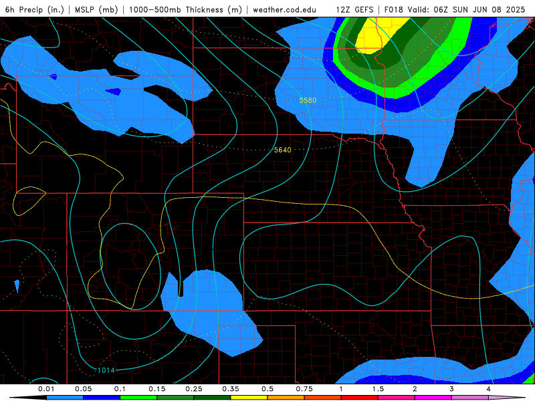Click the 0.05 legend value
This screenshot has height=401, width=535.
pyautogui.click(x=83, y=389)
